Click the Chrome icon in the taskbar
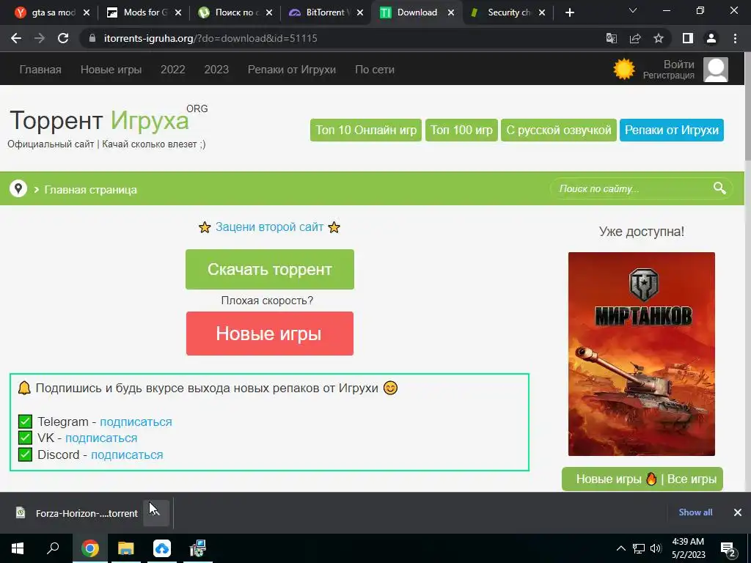This screenshot has height=563, width=751. (x=89, y=548)
